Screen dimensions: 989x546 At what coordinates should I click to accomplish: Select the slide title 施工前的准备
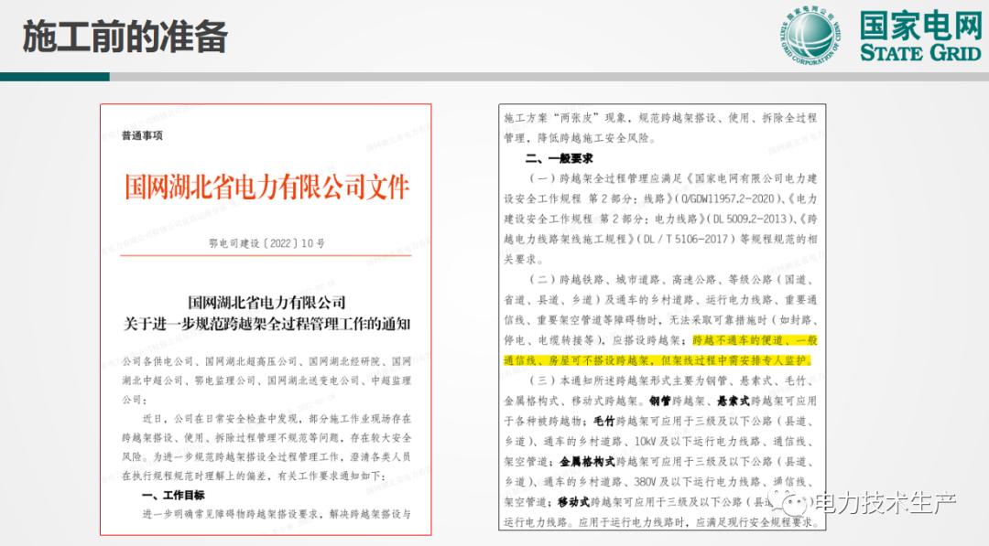pos(125,37)
